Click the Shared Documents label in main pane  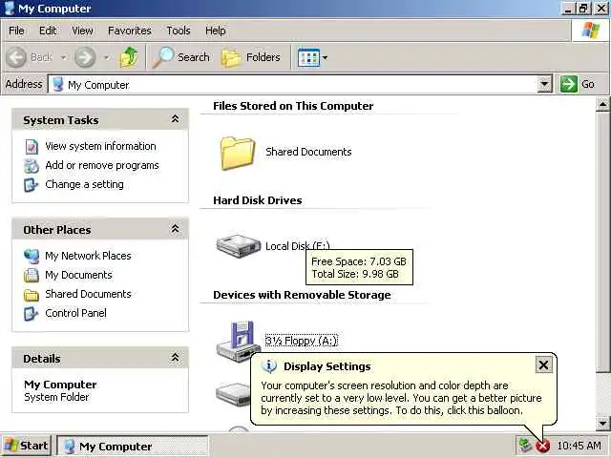coord(308,152)
